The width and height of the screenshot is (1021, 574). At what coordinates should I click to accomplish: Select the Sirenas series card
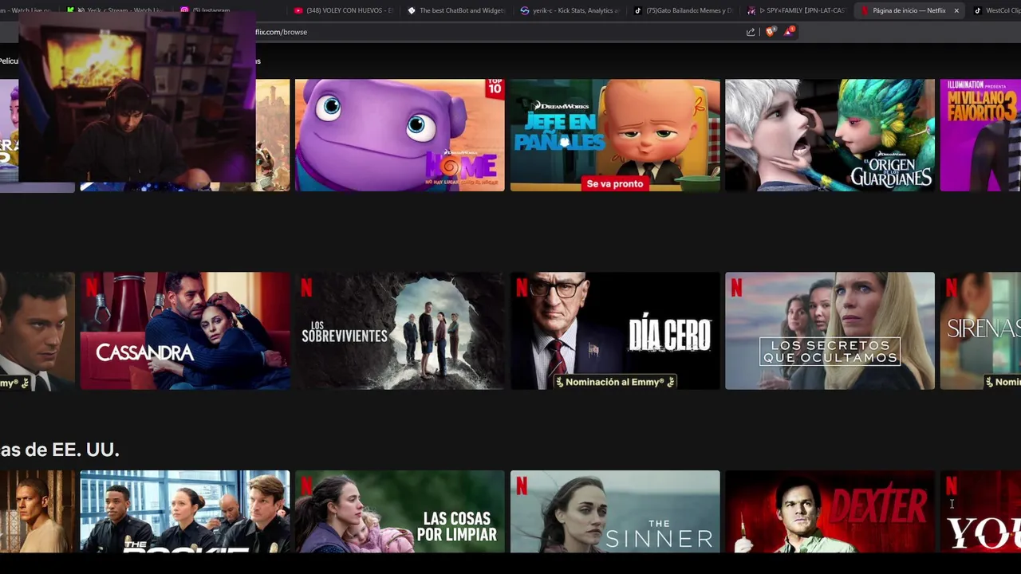tap(980, 331)
